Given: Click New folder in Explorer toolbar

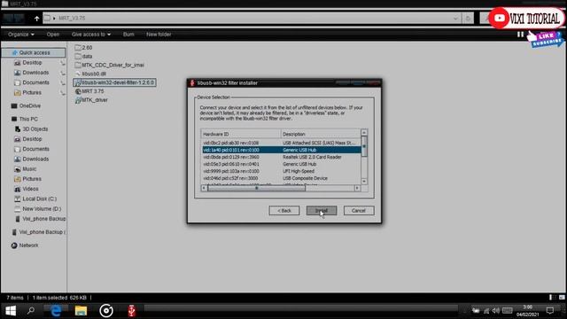Looking at the screenshot, I should 159,35.
